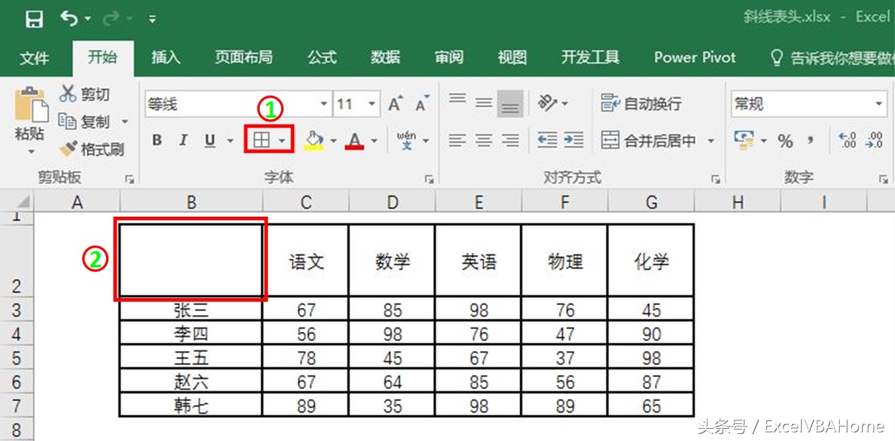Switch to the 视图 tab
The width and height of the screenshot is (895, 441).
point(512,58)
